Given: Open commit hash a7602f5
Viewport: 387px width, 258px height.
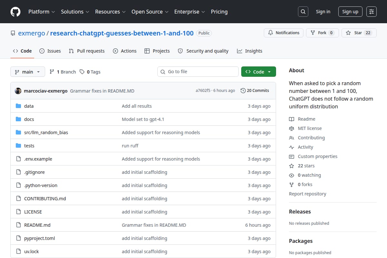Looking at the screenshot, I should point(203,91).
